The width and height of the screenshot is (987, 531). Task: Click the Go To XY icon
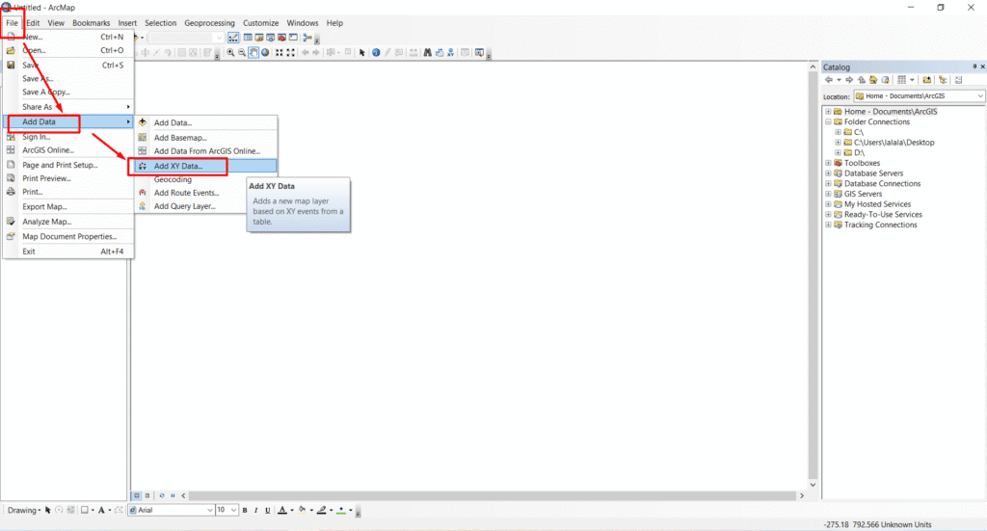tap(451, 53)
